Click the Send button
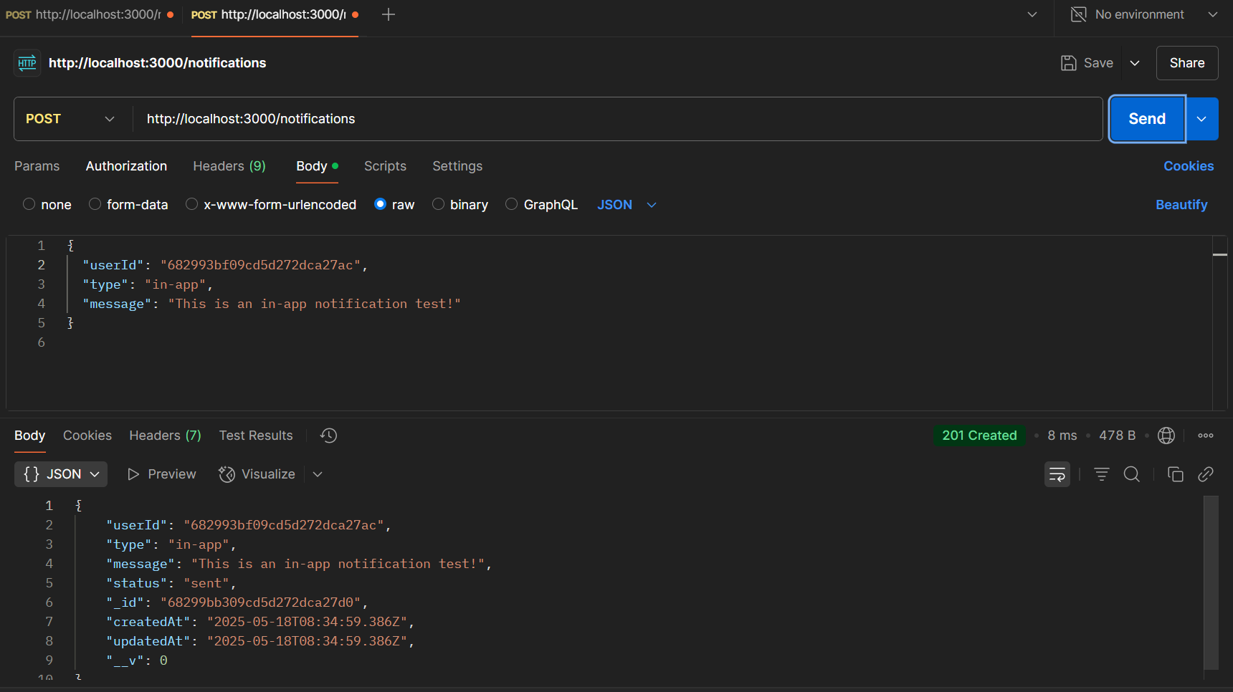Viewport: 1233px width, 692px height. click(x=1147, y=119)
